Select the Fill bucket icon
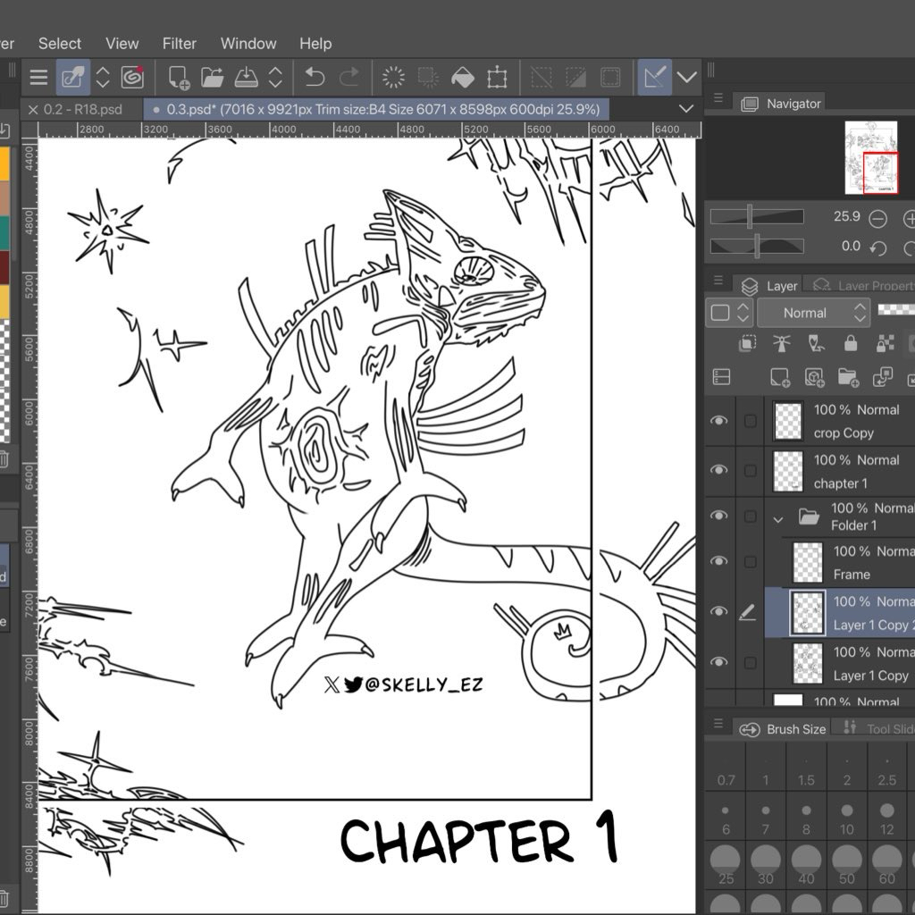Screen dimensions: 915x915 pos(462,78)
